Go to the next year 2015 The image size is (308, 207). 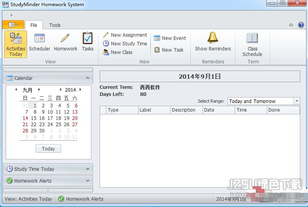pos(80,90)
